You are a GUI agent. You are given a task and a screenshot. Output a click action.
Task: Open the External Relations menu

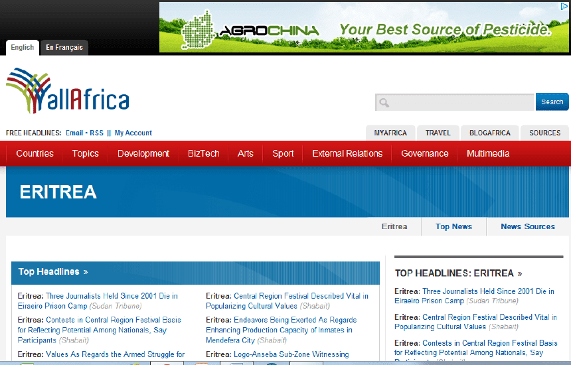click(x=347, y=153)
